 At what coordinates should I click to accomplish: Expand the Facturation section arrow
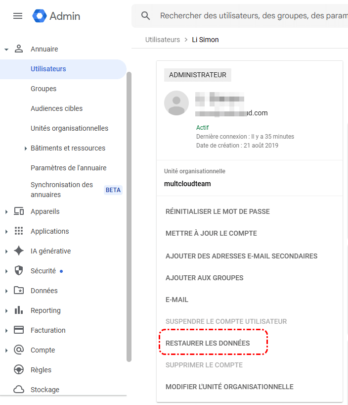[x=6, y=331]
